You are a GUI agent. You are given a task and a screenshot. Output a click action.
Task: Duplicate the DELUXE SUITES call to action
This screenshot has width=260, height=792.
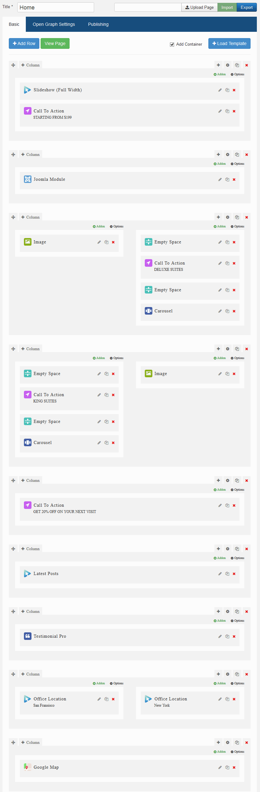coord(227,263)
